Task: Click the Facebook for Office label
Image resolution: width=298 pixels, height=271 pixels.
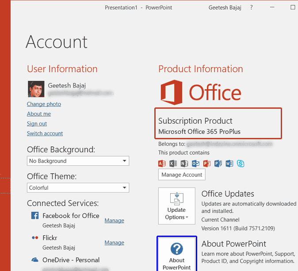Action: tap(71, 216)
